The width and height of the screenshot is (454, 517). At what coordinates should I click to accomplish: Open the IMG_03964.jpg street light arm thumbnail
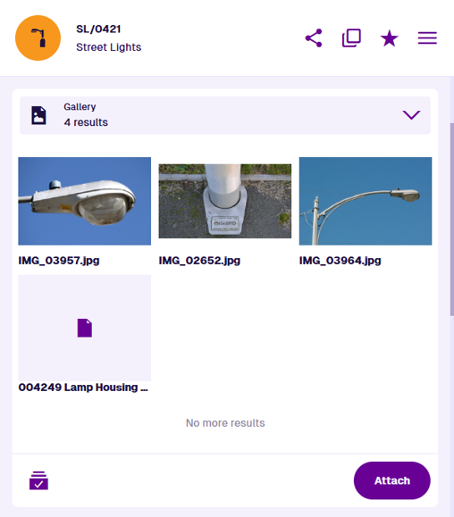pyautogui.click(x=366, y=201)
